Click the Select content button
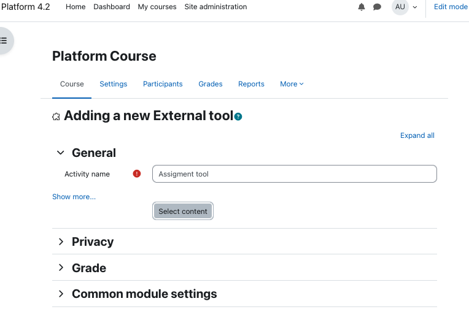 [x=183, y=211]
